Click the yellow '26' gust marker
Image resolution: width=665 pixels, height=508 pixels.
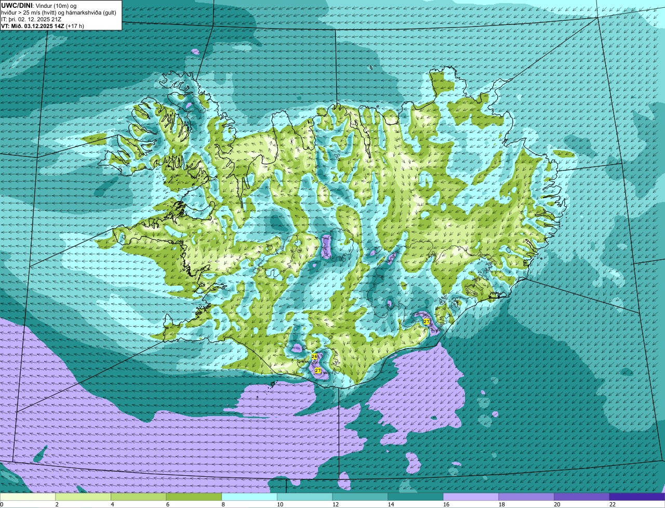pos(314,356)
